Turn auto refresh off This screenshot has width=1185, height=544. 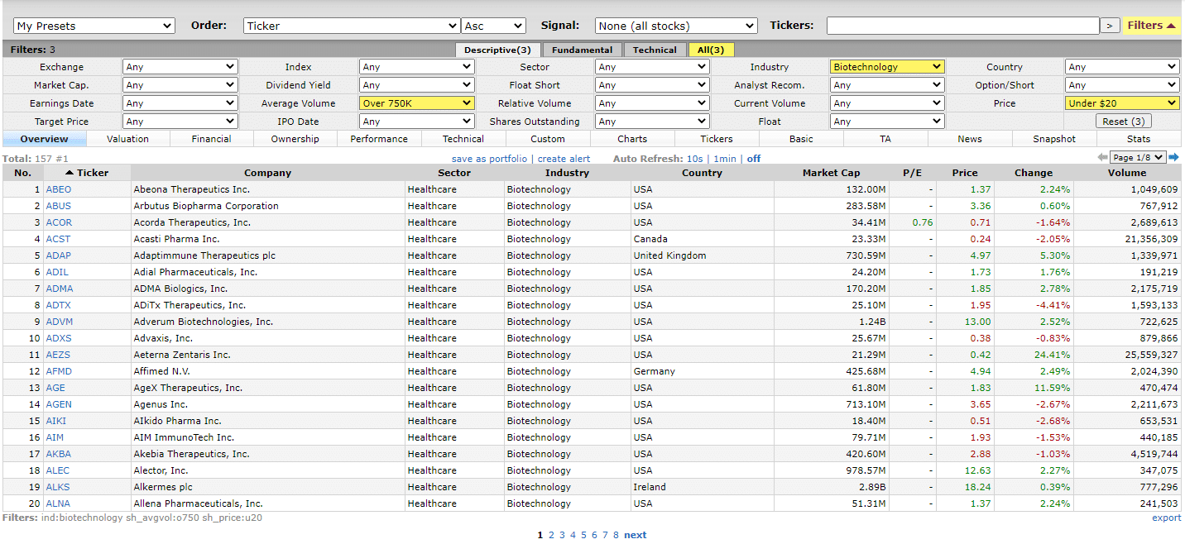click(754, 159)
